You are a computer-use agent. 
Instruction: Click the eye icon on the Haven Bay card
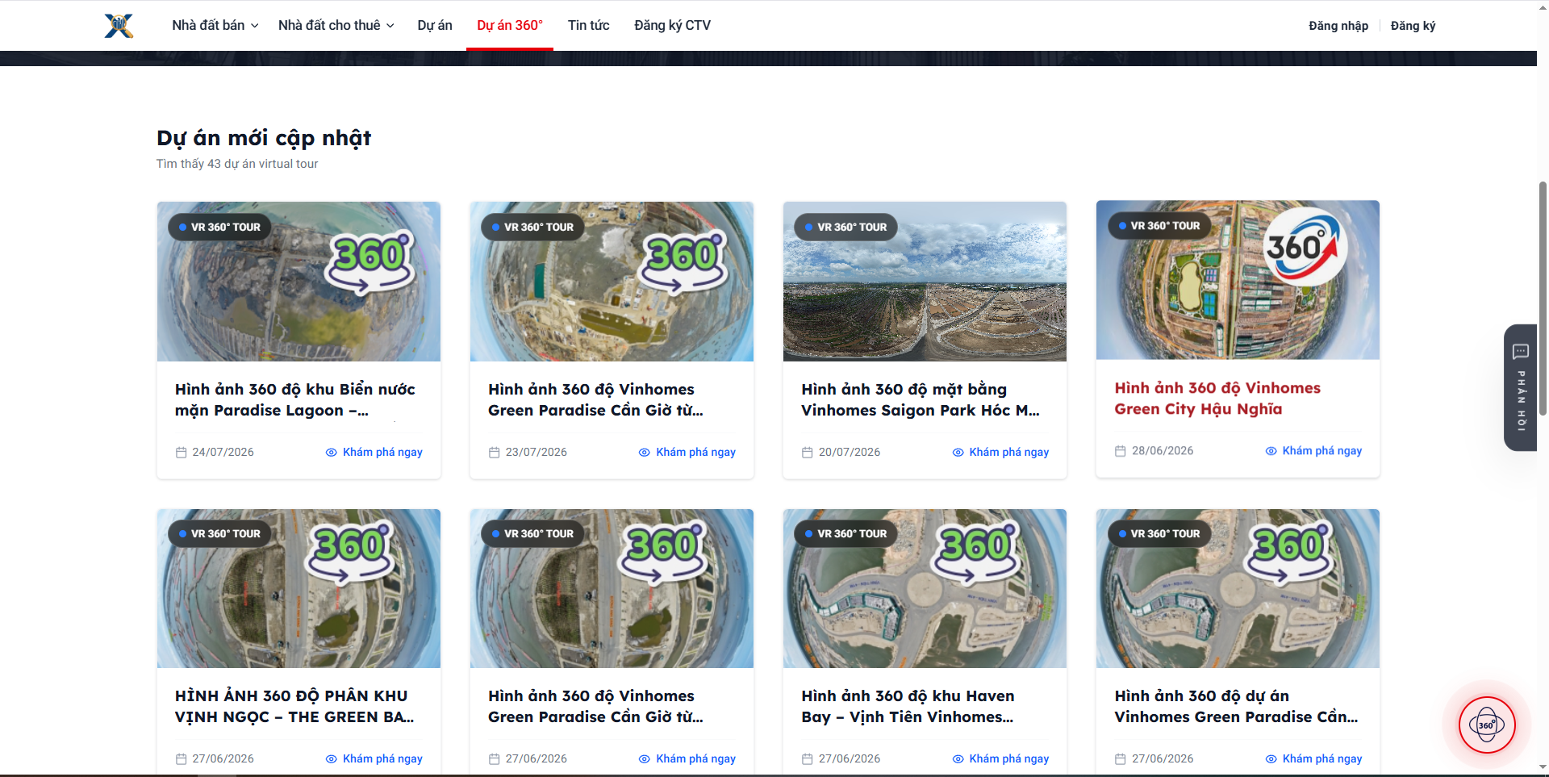pos(958,759)
